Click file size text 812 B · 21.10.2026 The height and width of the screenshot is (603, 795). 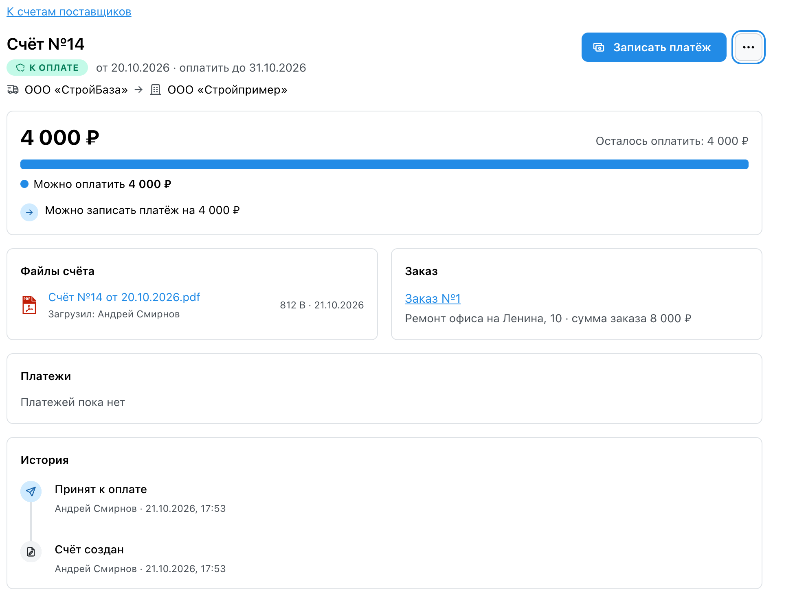[322, 305]
